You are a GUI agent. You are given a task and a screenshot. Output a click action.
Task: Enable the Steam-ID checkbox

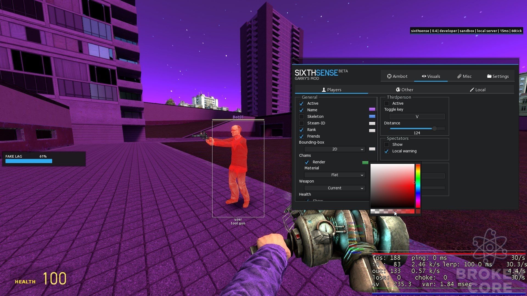[301, 123]
